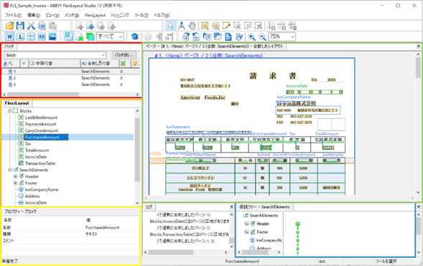
Task: Expand Footer in the hypothesis tree panel
Action: pos(246,232)
